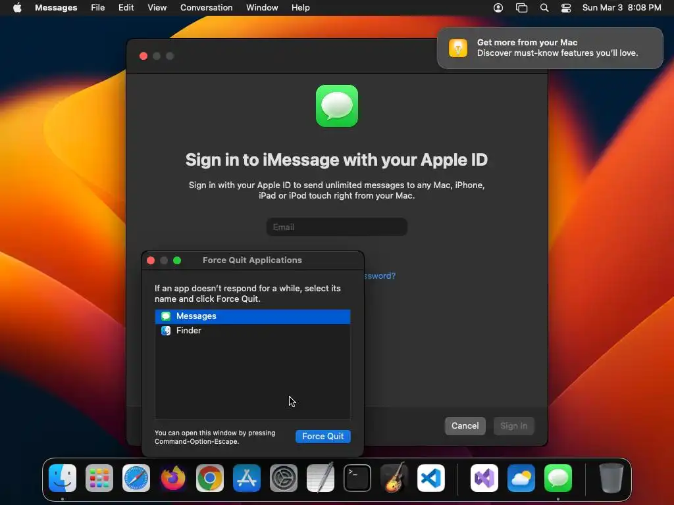
Task: Open System Settings from the Dock
Action: [x=284, y=478]
